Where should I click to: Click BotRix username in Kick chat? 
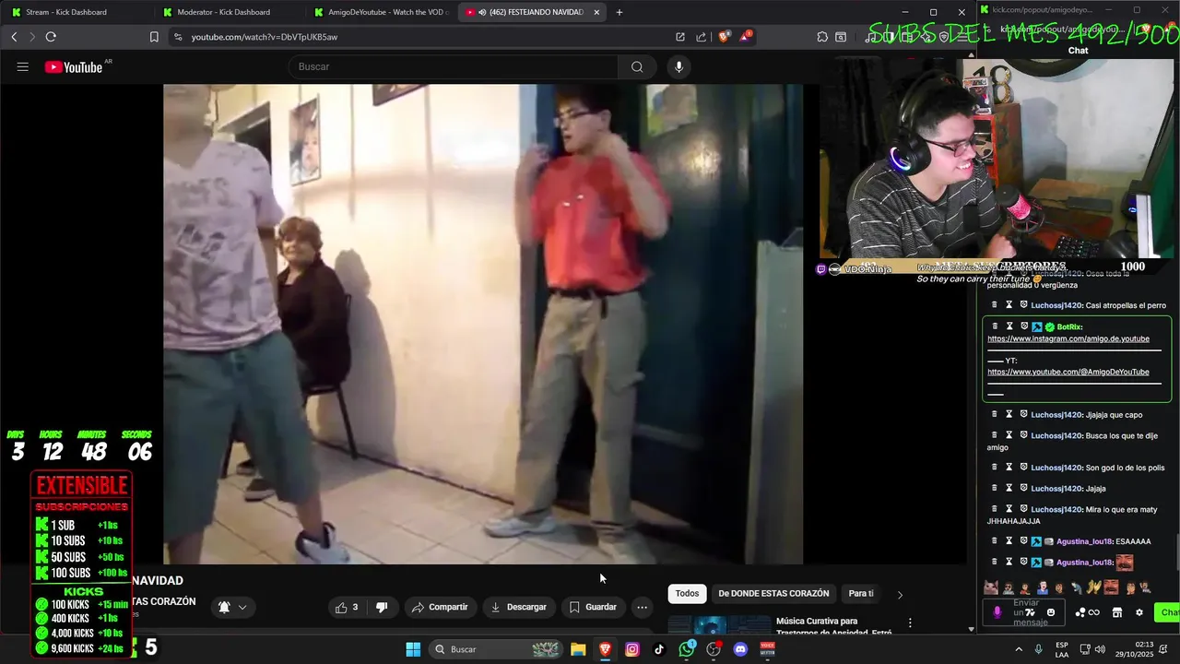(x=1068, y=326)
